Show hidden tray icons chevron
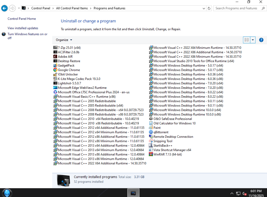The image size is (267, 197). click(x=232, y=193)
